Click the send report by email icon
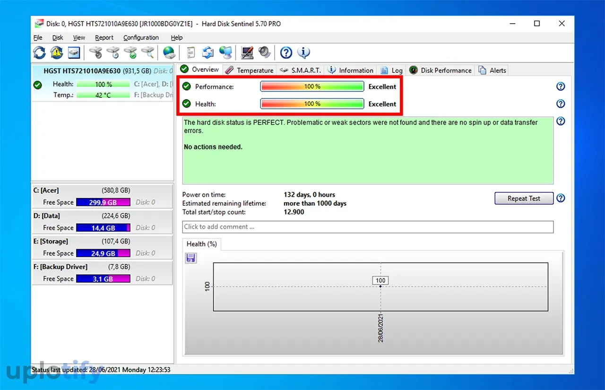Screen dimensions: 605x390 (208, 52)
